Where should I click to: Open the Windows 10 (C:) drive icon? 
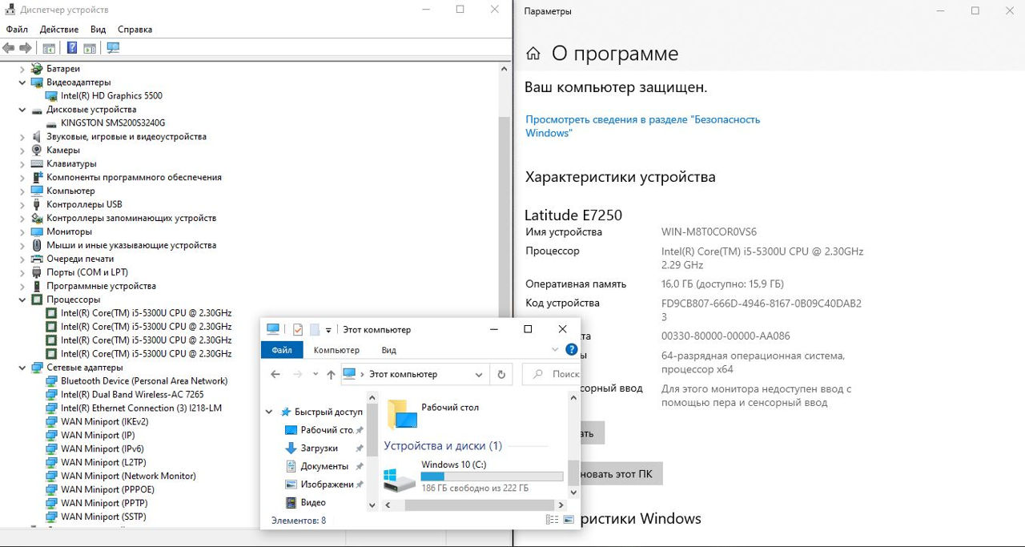pyautogui.click(x=399, y=479)
